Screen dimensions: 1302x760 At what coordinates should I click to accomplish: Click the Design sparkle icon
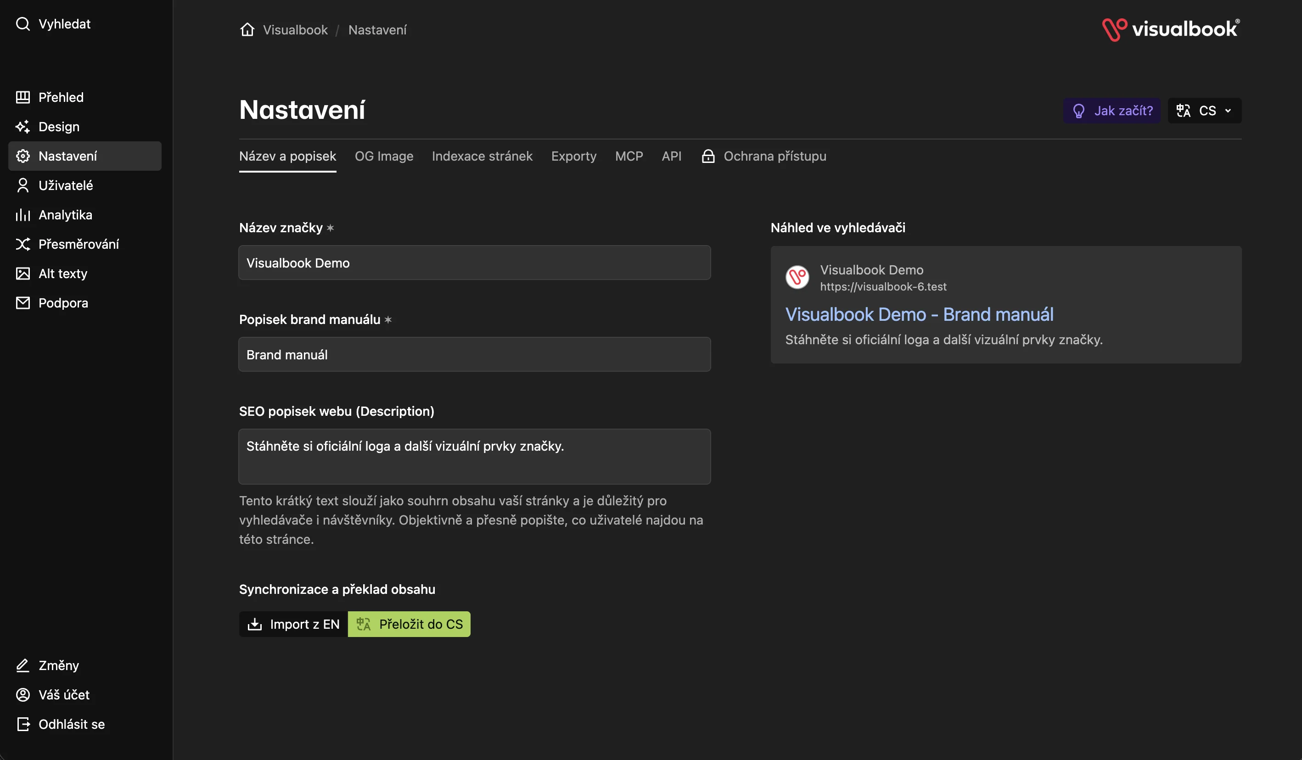click(23, 127)
